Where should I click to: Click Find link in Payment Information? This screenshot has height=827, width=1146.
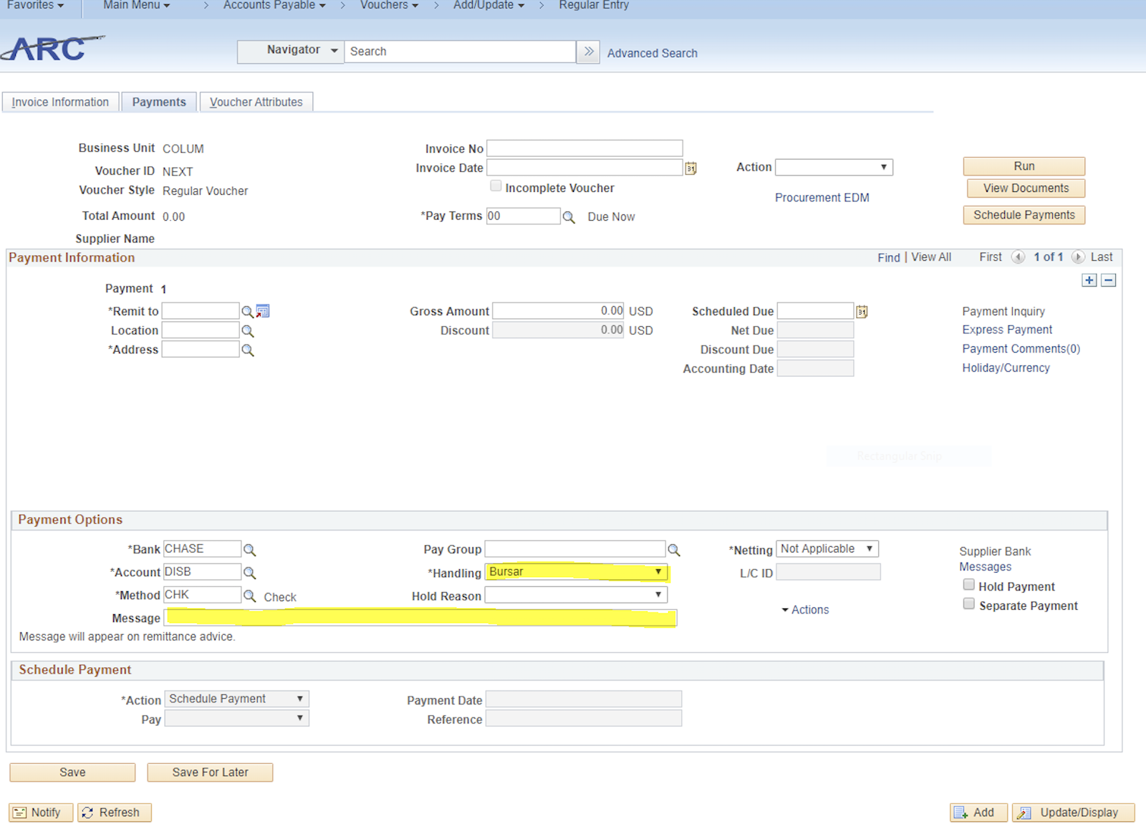(889, 257)
